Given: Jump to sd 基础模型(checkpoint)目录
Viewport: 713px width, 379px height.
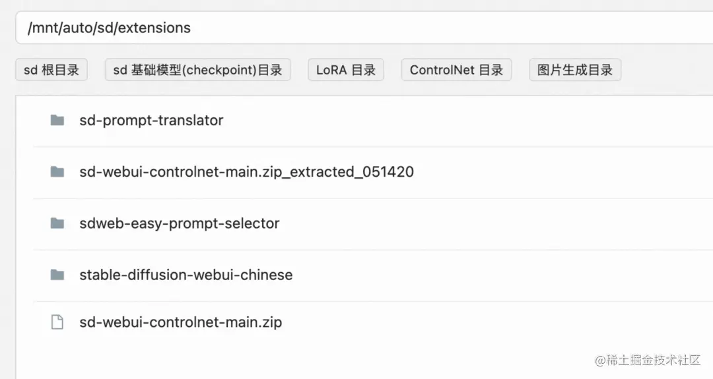Looking at the screenshot, I should [x=198, y=70].
